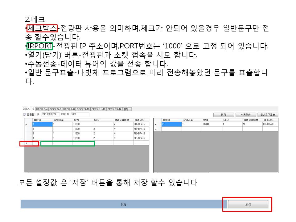Toggle the 전광판1 checkbox
The width and height of the screenshot is (296, 222).
click(x=25, y=115)
